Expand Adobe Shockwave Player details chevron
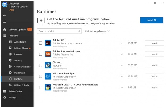 [122, 54]
